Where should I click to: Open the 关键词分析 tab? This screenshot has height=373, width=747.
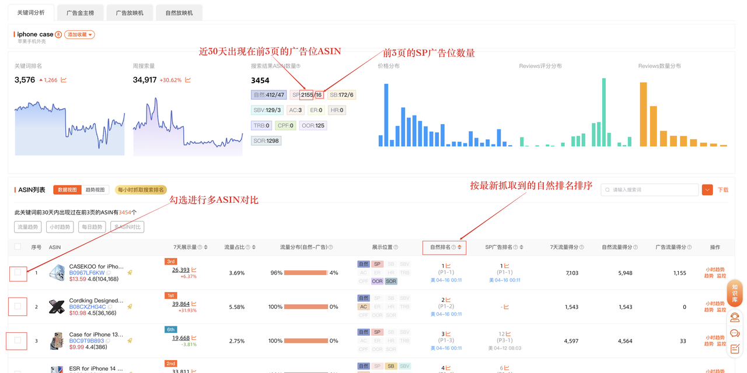point(30,12)
